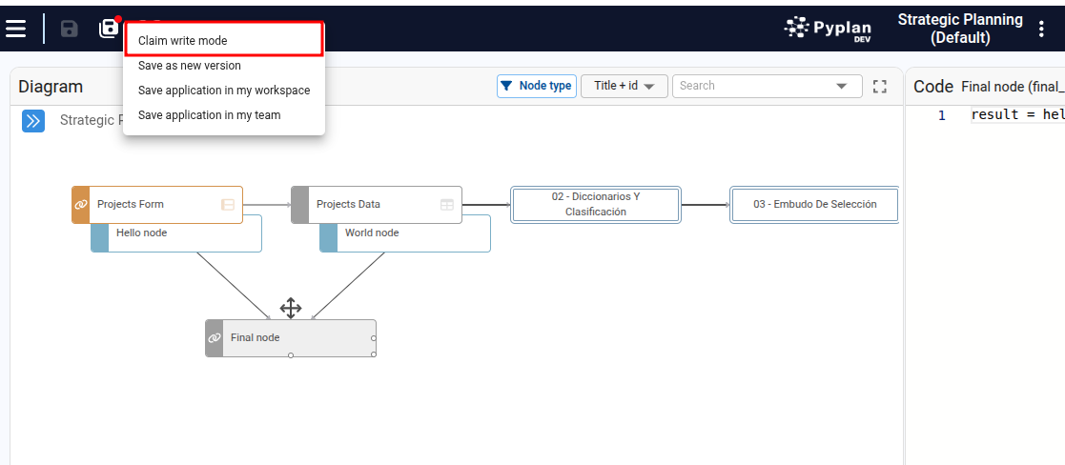Viewport: 1065px width, 465px height.
Task: Click the blue double-chevron expand icon
Action: pyautogui.click(x=33, y=121)
